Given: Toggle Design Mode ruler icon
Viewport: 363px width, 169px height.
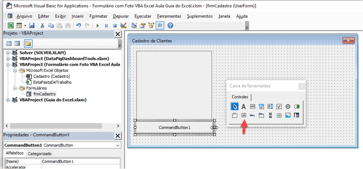Looking at the screenshot, I should click(124, 25).
